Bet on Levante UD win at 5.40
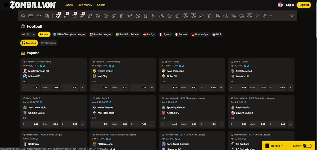317x150 pixels. click(x=277, y=88)
